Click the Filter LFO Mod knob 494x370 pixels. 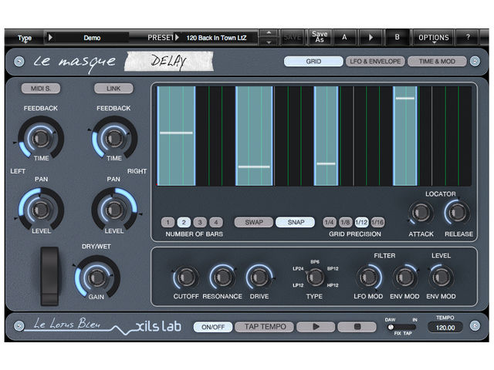pos(368,277)
